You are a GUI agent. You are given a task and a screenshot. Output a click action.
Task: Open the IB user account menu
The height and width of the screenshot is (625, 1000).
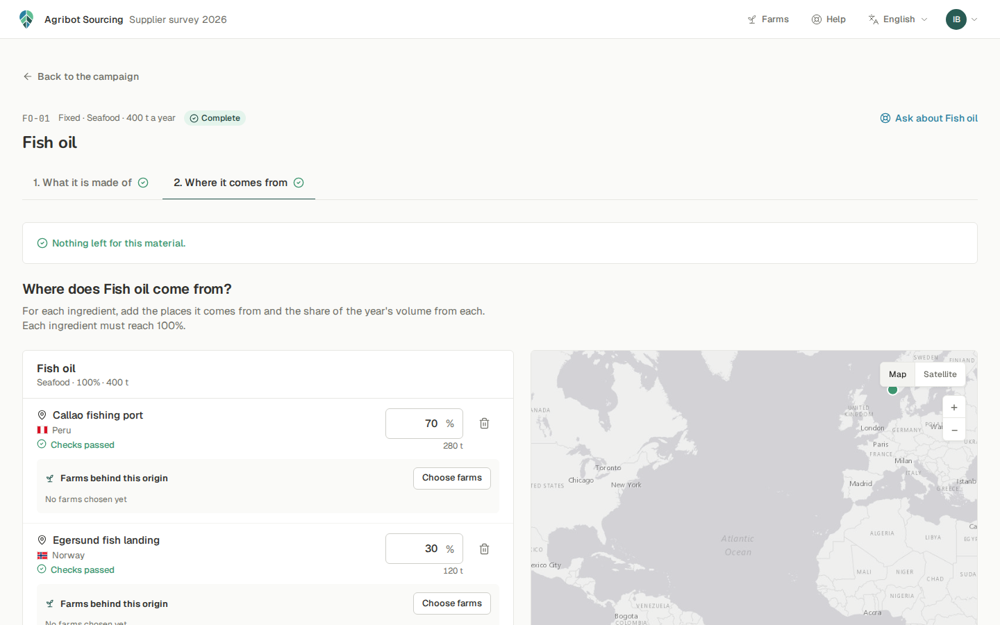(x=962, y=19)
